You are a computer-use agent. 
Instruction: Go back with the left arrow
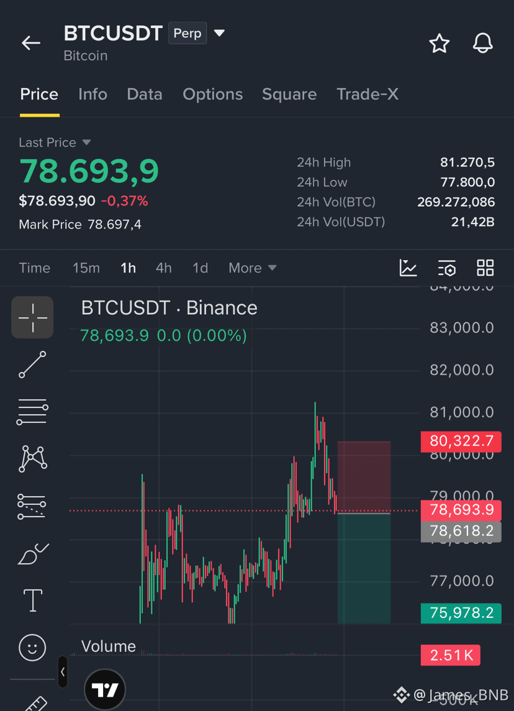[x=31, y=43]
